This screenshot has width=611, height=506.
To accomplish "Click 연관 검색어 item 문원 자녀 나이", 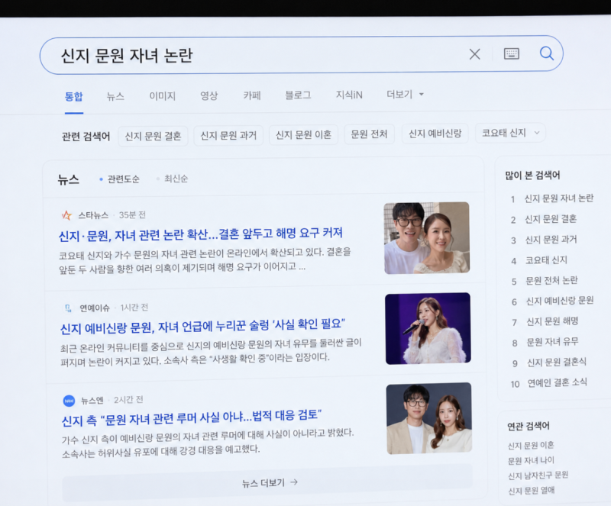I will [531, 461].
